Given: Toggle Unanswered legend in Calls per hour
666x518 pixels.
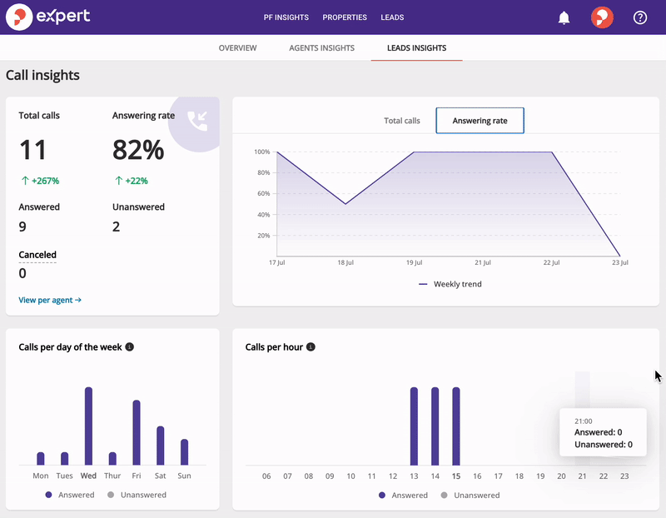Looking at the screenshot, I should pos(470,495).
